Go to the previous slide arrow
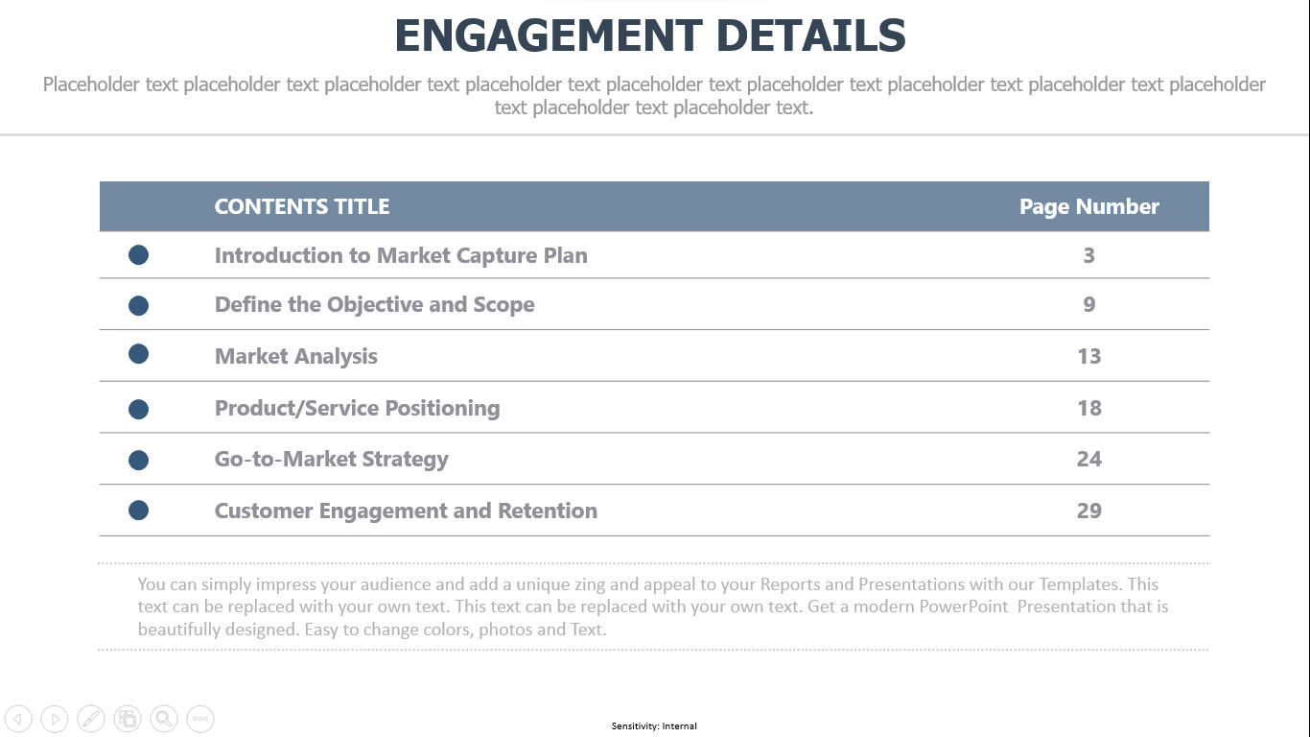This screenshot has height=737, width=1310. 18,718
